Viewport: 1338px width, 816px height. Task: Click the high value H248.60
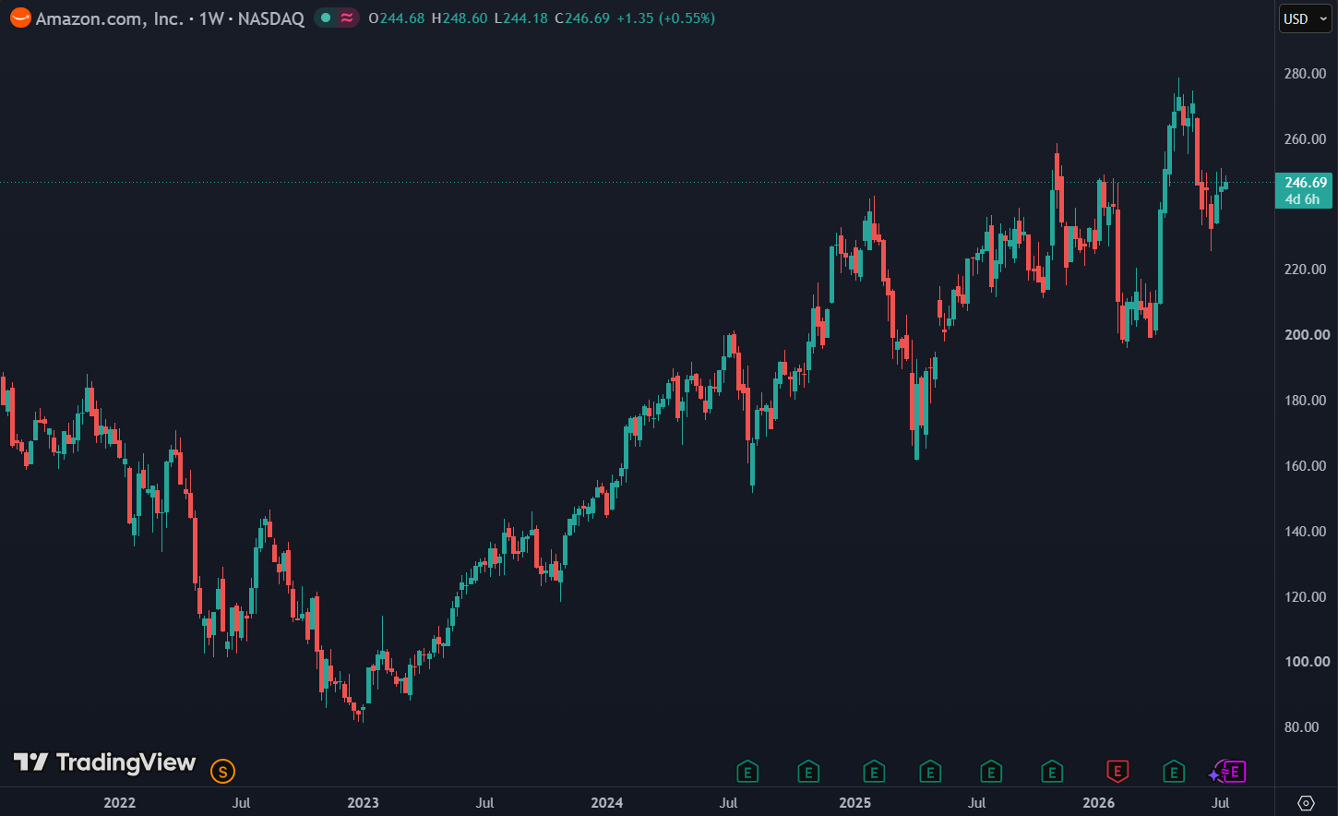point(460,18)
